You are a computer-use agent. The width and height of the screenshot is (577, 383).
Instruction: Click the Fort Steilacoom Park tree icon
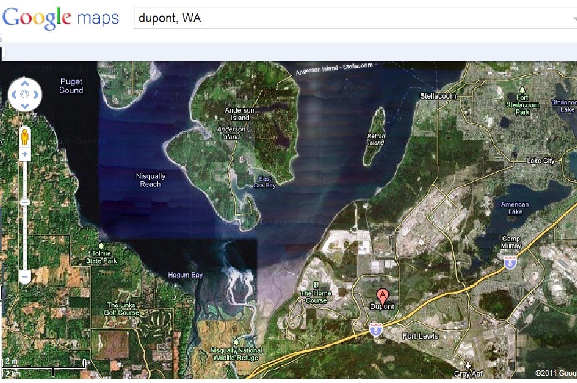[522, 90]
